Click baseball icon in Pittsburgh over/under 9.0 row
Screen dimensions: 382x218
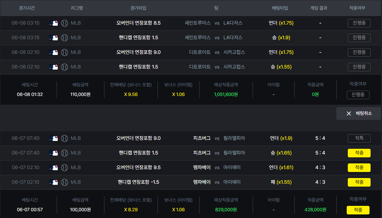[x=64, y=138]
